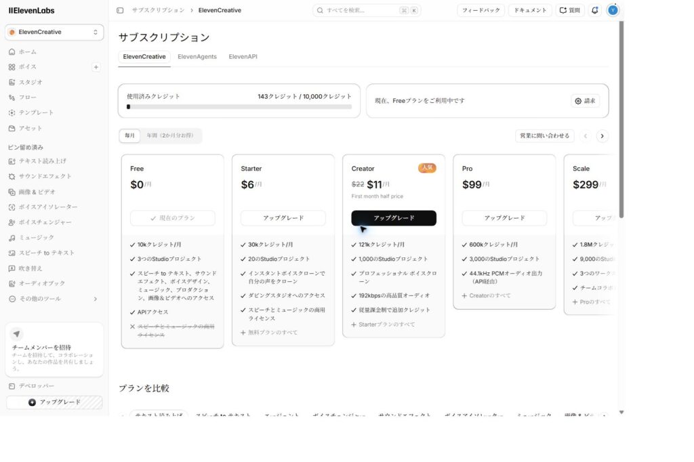Screen dimensions: 694x462
Task: Switch to ElevenCreative tab
Action: tap(144, 57)
